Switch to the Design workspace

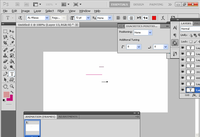(139, 5)
